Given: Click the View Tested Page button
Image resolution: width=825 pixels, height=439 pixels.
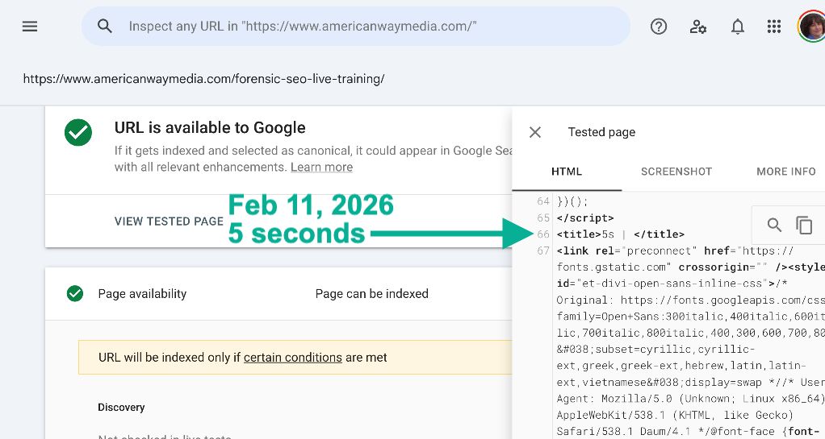Looking at the screenshot, I should (x=169, y=222).
